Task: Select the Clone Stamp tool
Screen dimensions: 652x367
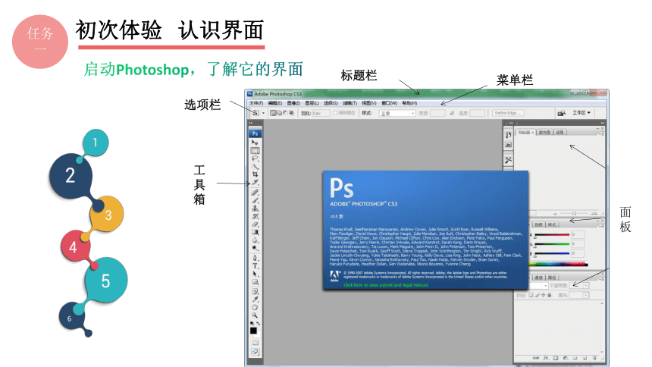Action: pyautogui.click(x=255, y=209)
